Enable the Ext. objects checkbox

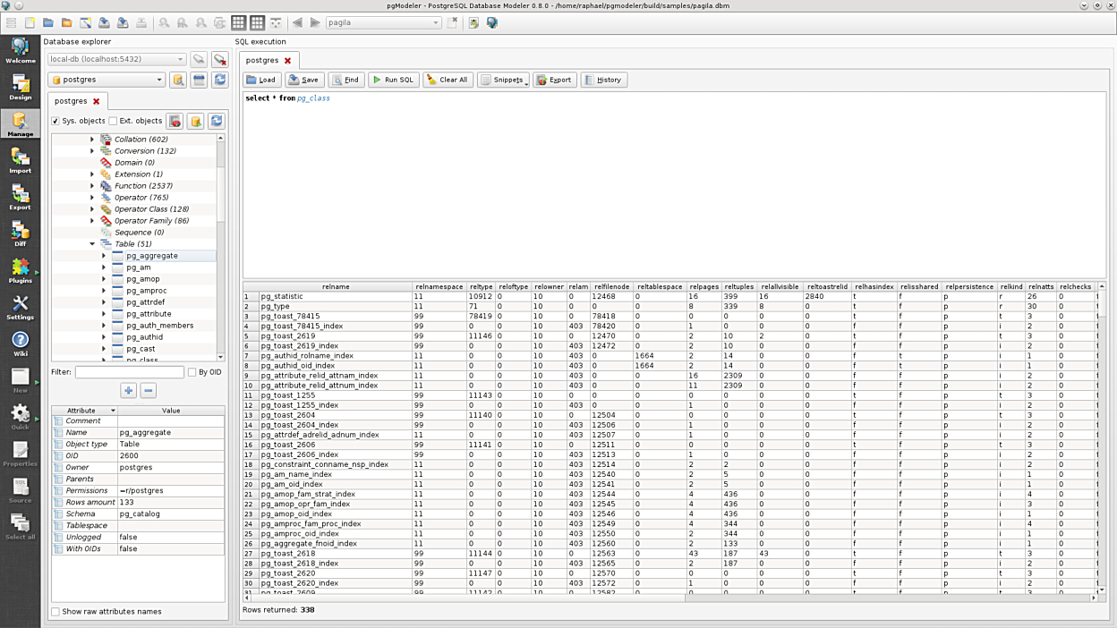[114, 121]
